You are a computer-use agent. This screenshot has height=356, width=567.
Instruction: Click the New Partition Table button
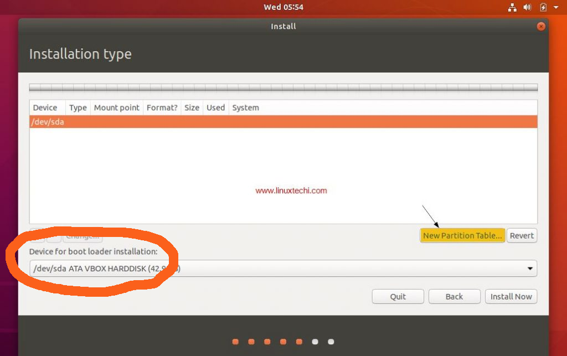[x=462, y=235]
